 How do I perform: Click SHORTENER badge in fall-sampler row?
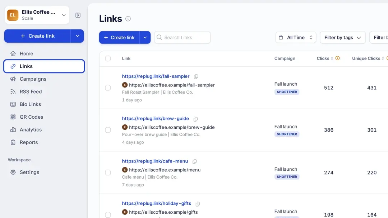tap(287, 92)
